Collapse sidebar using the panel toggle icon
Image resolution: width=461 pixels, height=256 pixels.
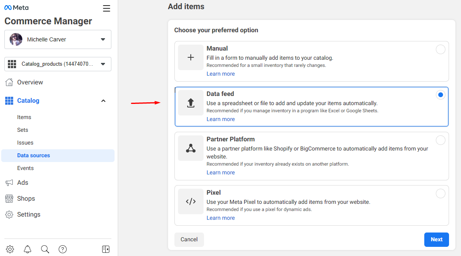coord(106,249)
